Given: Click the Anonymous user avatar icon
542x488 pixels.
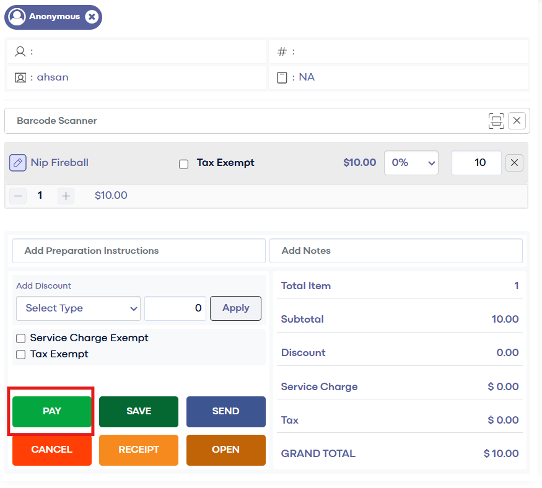Looking at the screenshot, I should 17,17.
